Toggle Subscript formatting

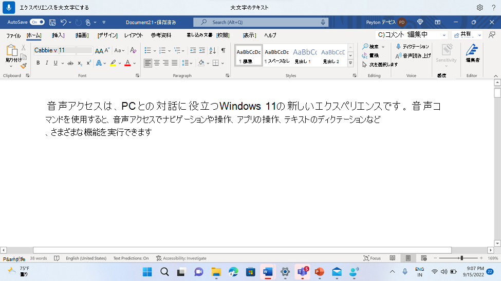80,63
